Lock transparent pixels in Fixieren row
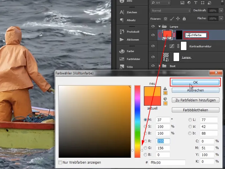Screen dimensions: 225x169 click(x=165, y=19)
